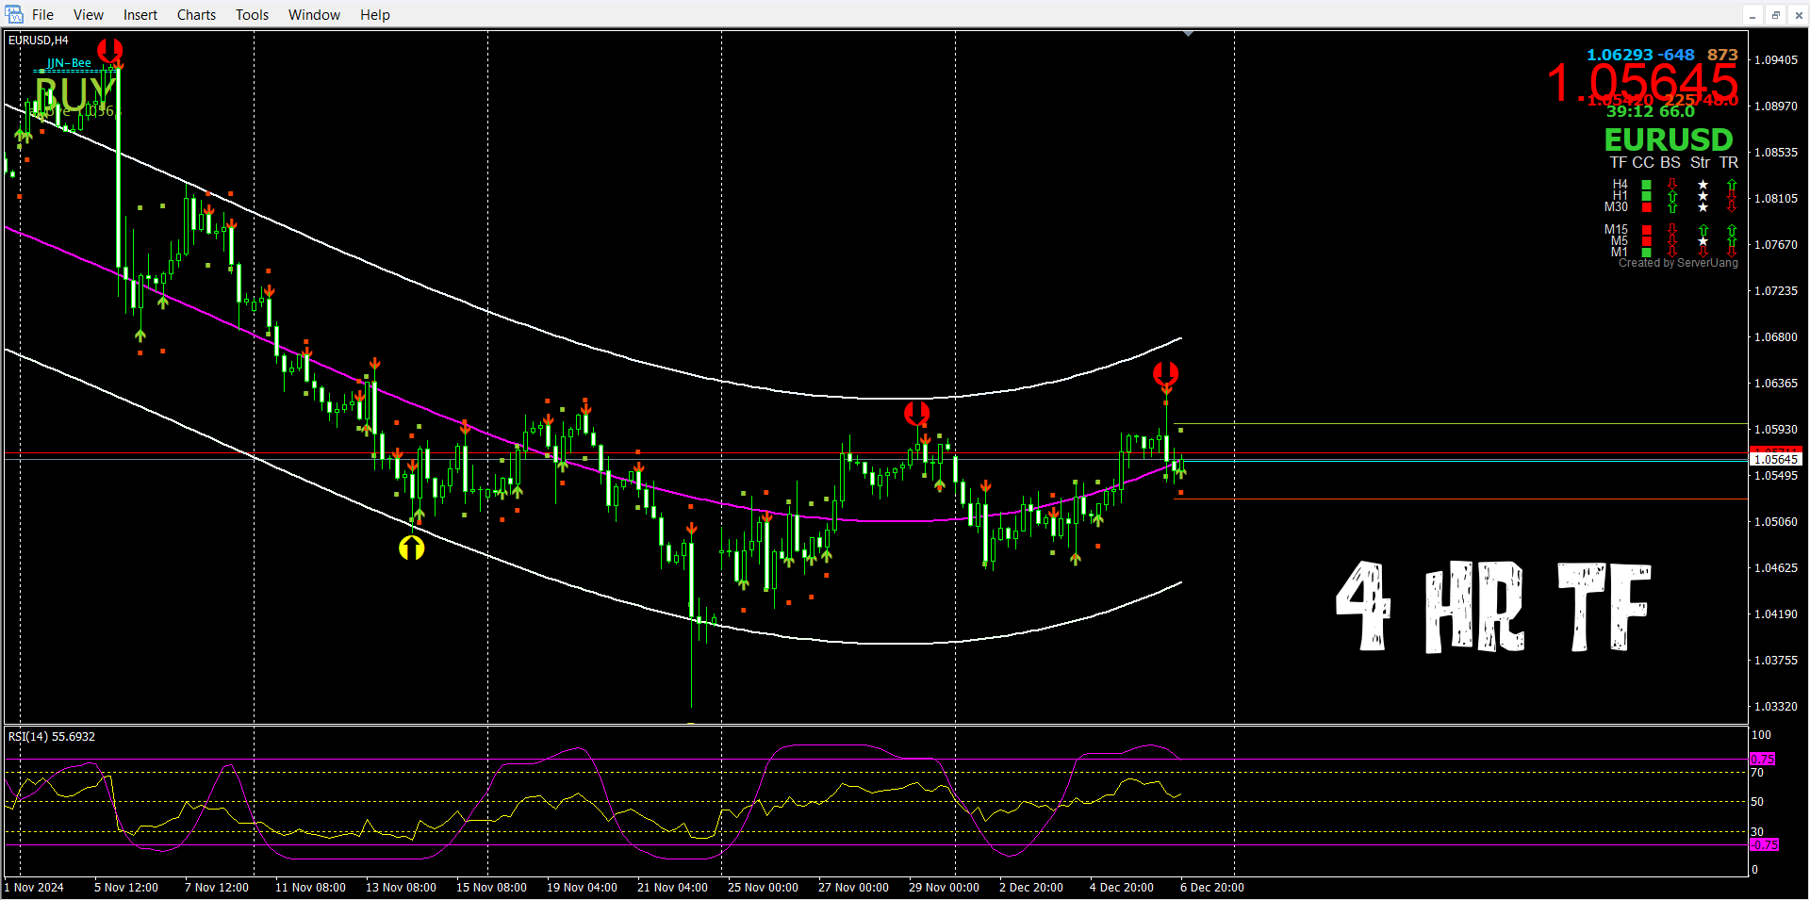Click the M5 row white strength star
The height and width of the screenshot is (900, 1810).
click(x=1703, y=241)
